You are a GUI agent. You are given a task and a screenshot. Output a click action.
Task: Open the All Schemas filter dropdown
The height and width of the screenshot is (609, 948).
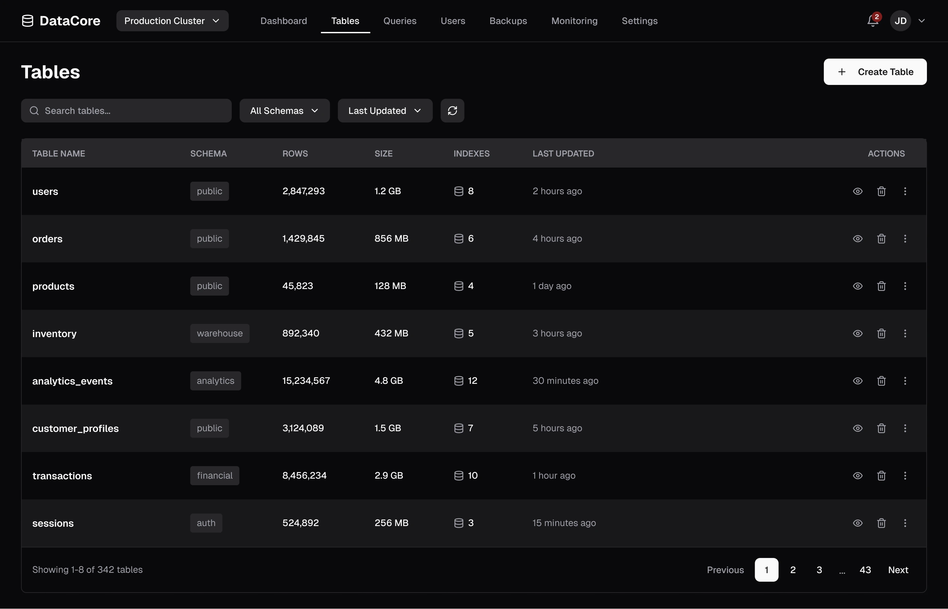[x=284, y=111]
